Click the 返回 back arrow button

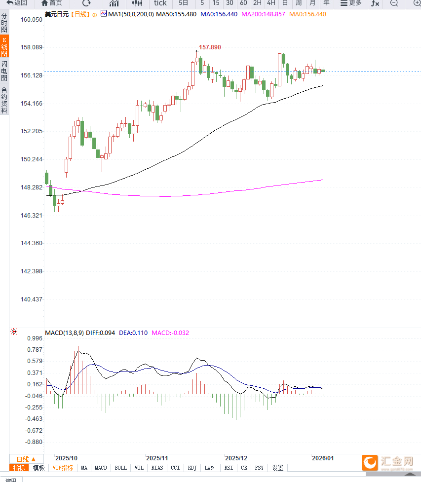point(17,3)
